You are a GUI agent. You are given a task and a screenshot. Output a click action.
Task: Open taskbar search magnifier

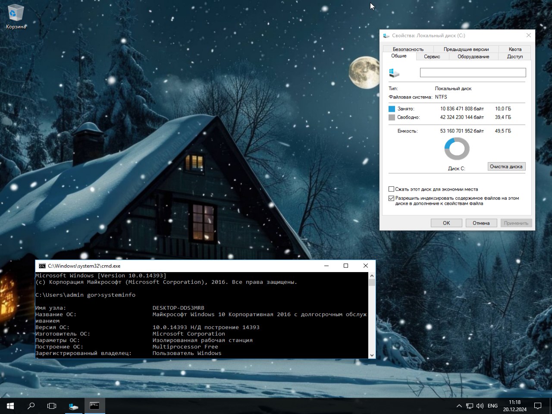(31, 406)
